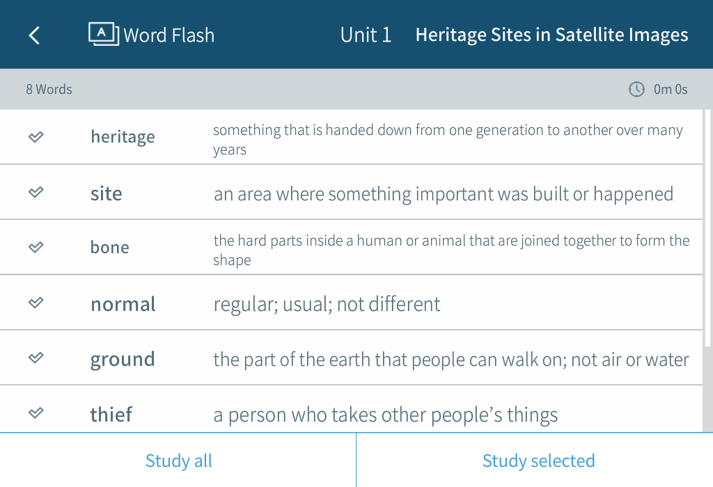Toggle the checkmark beside site
Viewport: 713px width, 487px height.
(36, 192)
